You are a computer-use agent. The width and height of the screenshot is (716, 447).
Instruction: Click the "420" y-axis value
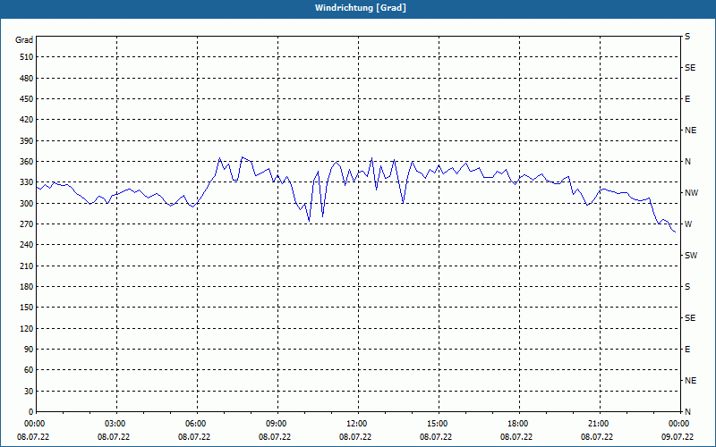(x=27, y=120)
